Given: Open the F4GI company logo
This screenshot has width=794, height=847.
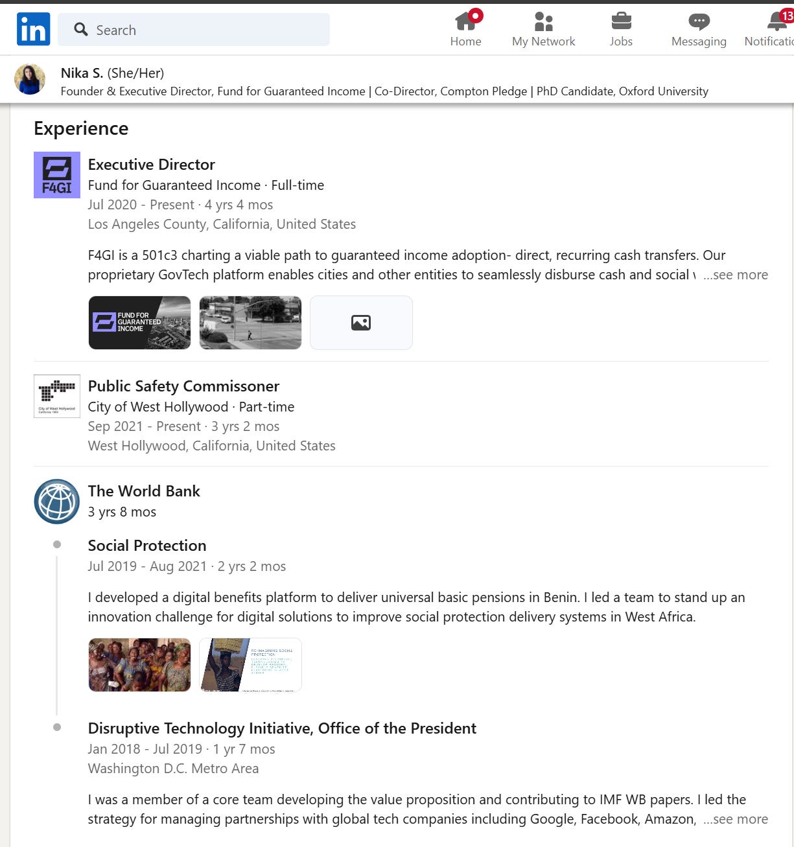Looking at the screenshot, I should click(57, 175).
